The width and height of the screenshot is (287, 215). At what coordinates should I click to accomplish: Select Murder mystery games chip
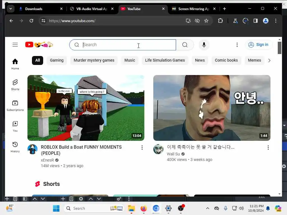click(x=94, y=60)
